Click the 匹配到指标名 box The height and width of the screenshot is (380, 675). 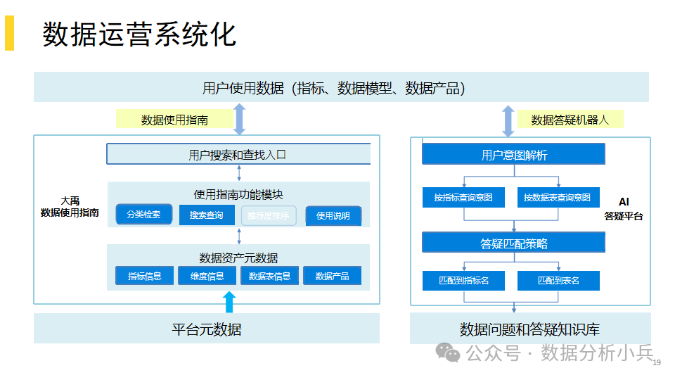point(463,281)
